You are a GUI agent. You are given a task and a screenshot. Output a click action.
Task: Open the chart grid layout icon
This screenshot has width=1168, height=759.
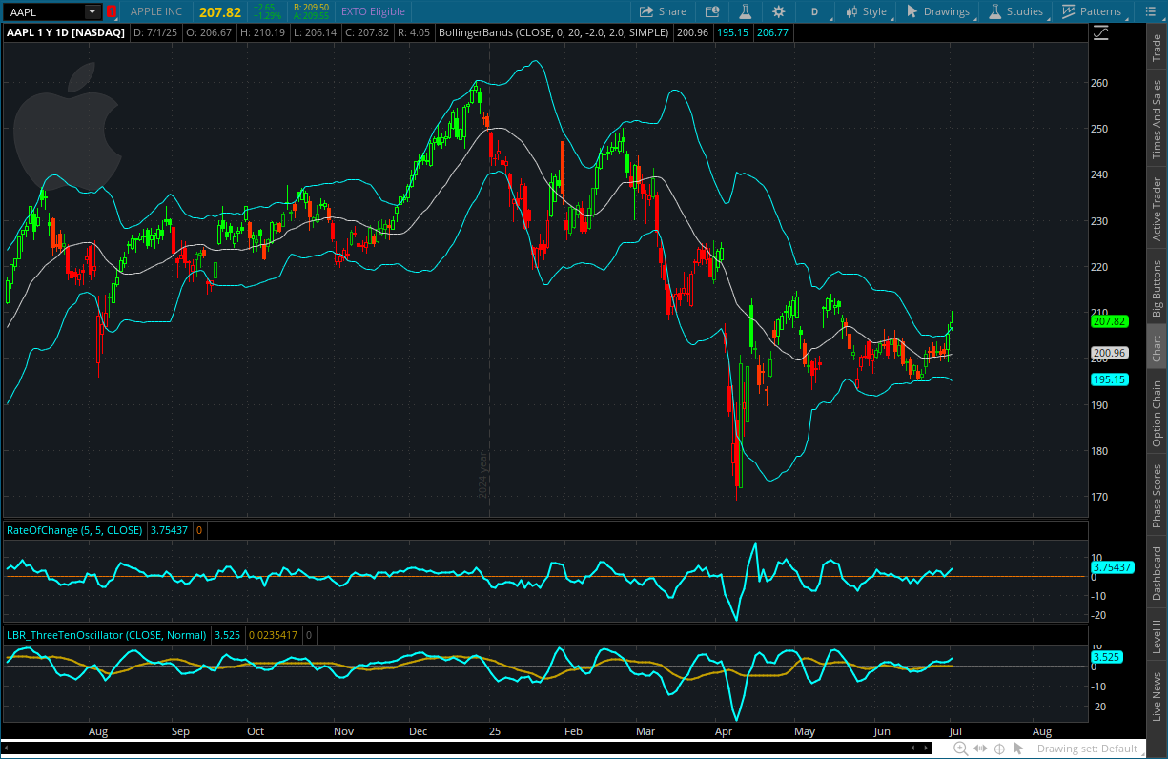tap(711, 11)
